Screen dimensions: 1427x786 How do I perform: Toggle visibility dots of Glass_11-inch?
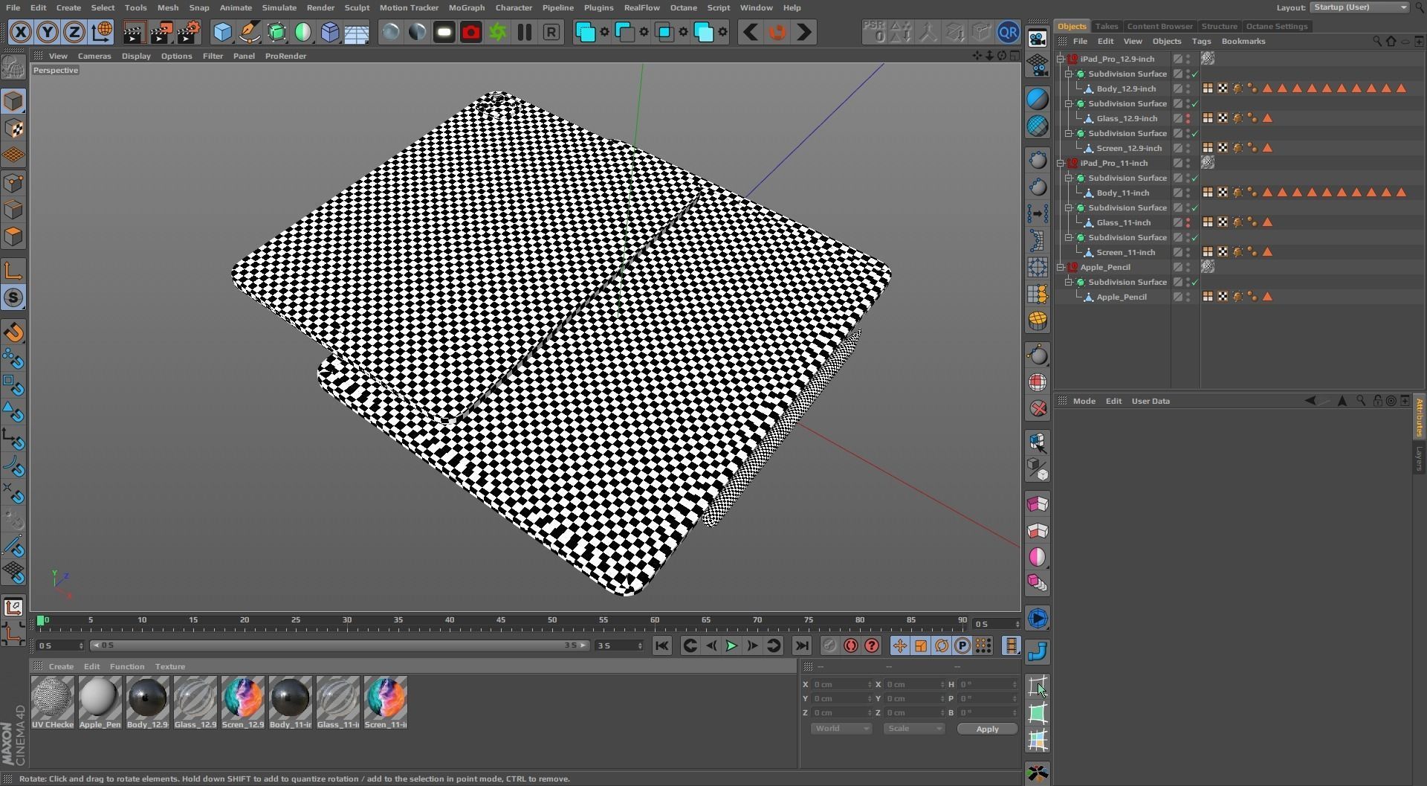[1188, 222]
